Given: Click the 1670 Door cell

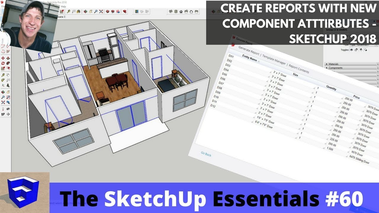Looking at the screenshot, I should 357,153.
